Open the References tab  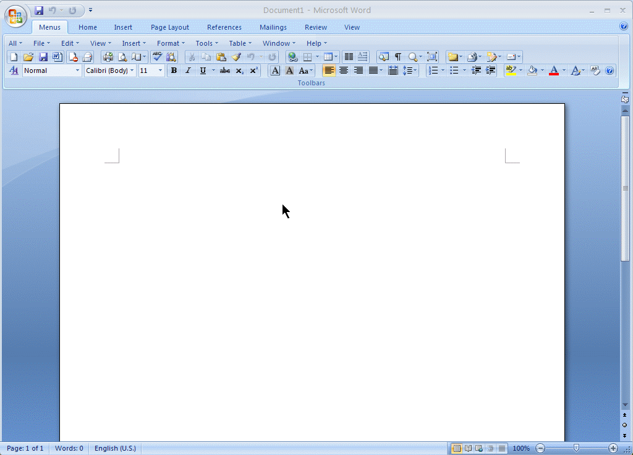(x=224, y=27)
